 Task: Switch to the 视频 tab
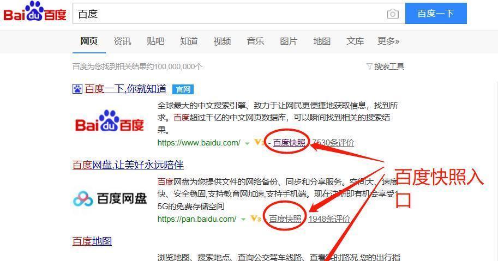[x=222, y=41]
